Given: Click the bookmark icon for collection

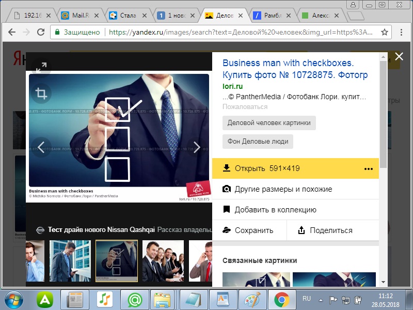Looking at the screenshot, I should [226, 209].
